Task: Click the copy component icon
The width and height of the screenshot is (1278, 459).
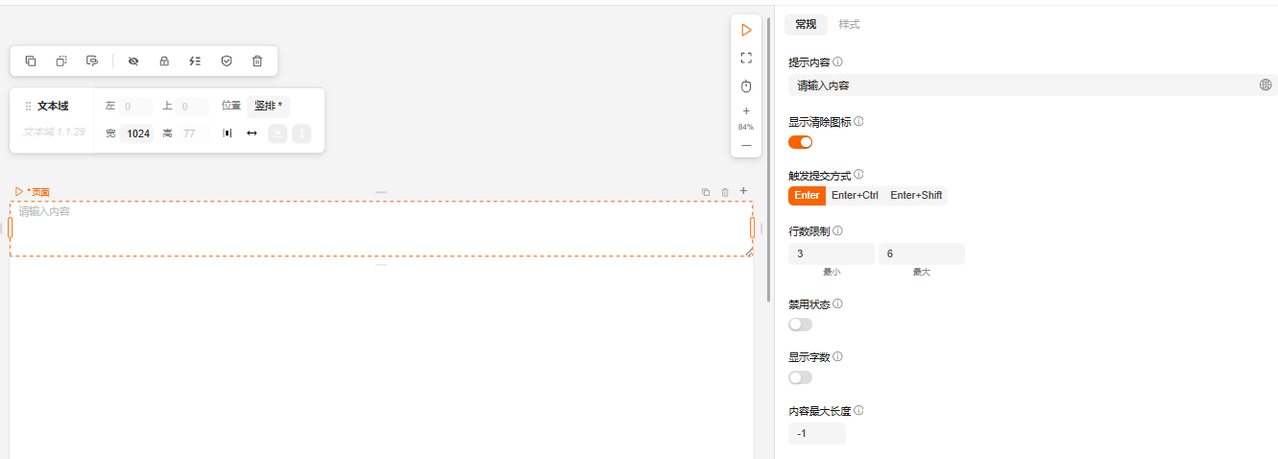Action: pyautogui.click(x=31, y=60)
